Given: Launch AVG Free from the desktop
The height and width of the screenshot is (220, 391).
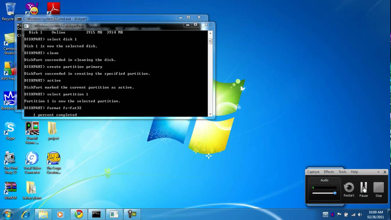Looking at the screenshot, I should pyautogui.click(x=9, y=71).
